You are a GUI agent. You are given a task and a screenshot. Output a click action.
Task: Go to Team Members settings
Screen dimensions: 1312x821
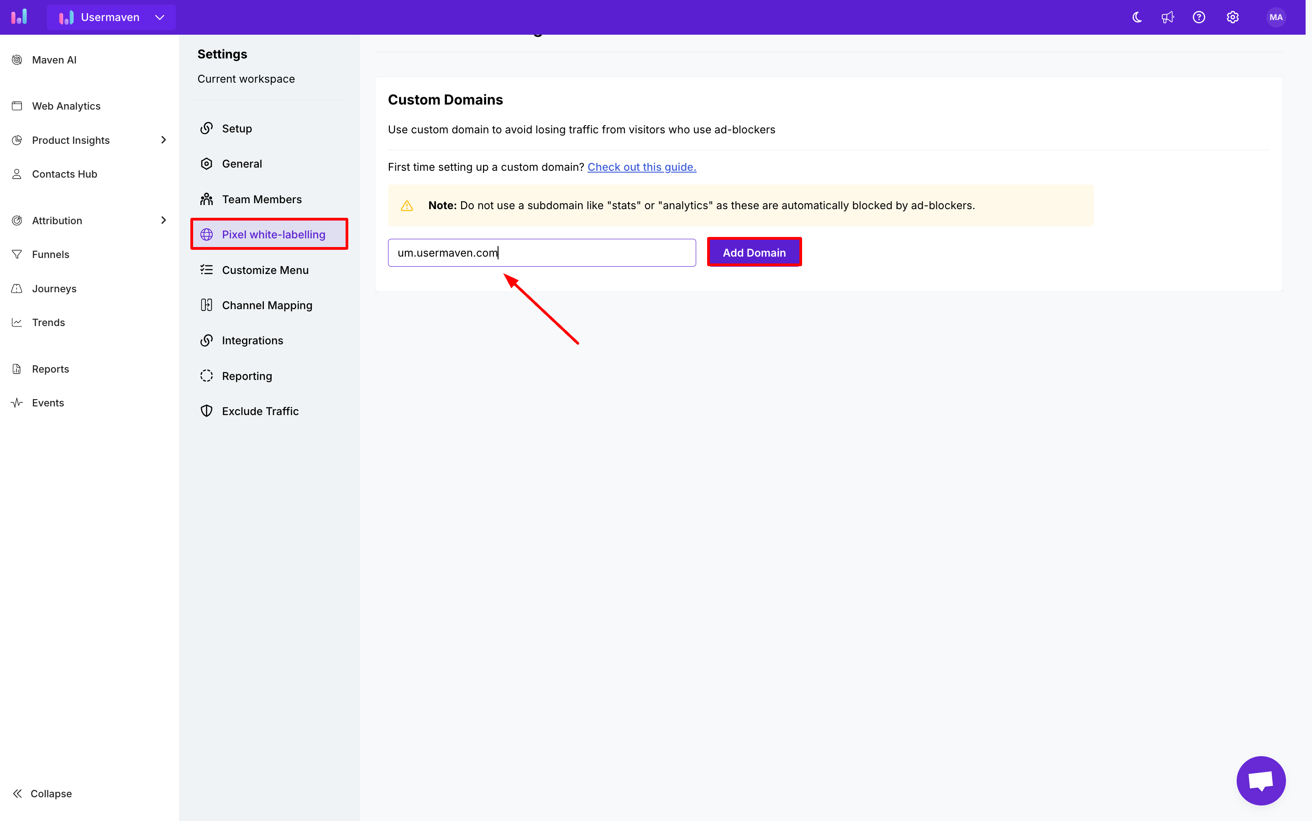click(262, 199)
